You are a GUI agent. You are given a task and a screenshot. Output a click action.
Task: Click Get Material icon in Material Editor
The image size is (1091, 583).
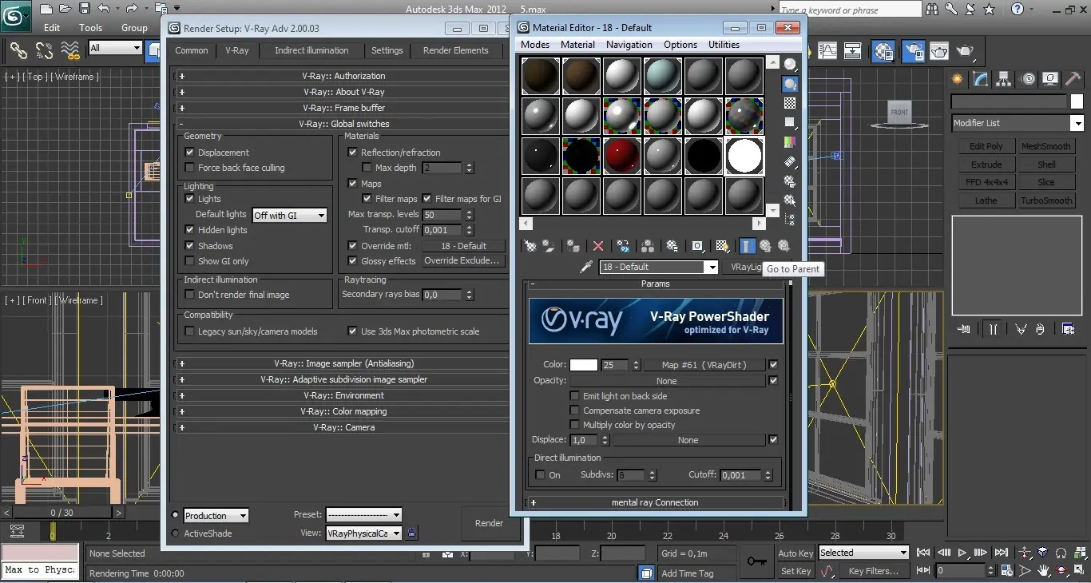tap(529, 246)
